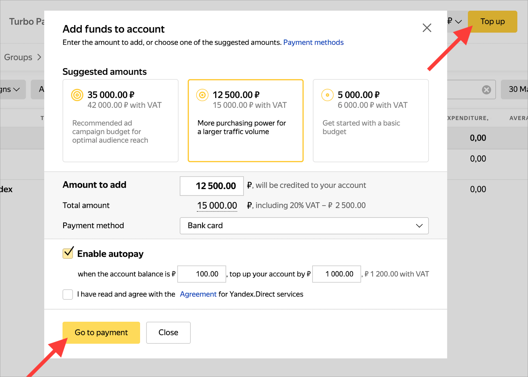Click the Amount to add input field
Screen dimensions: 528x377
[x=212, y=186]
